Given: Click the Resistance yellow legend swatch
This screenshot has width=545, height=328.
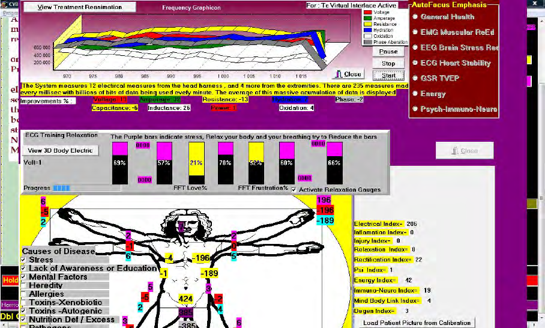Looking at the screenshot, I should click(x=368, y=24).
